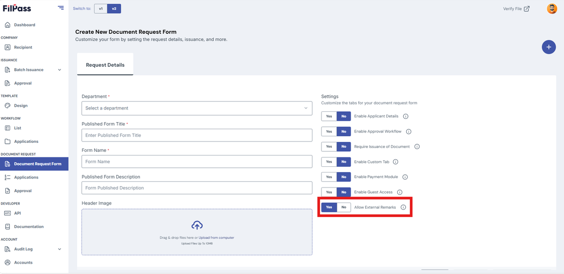Click the Document Request Approval icon
The image size is (564, 274).
8,191
